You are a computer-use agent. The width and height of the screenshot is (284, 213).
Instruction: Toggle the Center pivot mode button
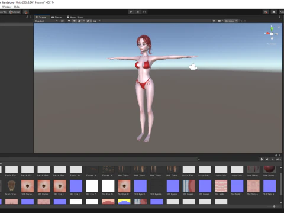[x=4, y=12]
